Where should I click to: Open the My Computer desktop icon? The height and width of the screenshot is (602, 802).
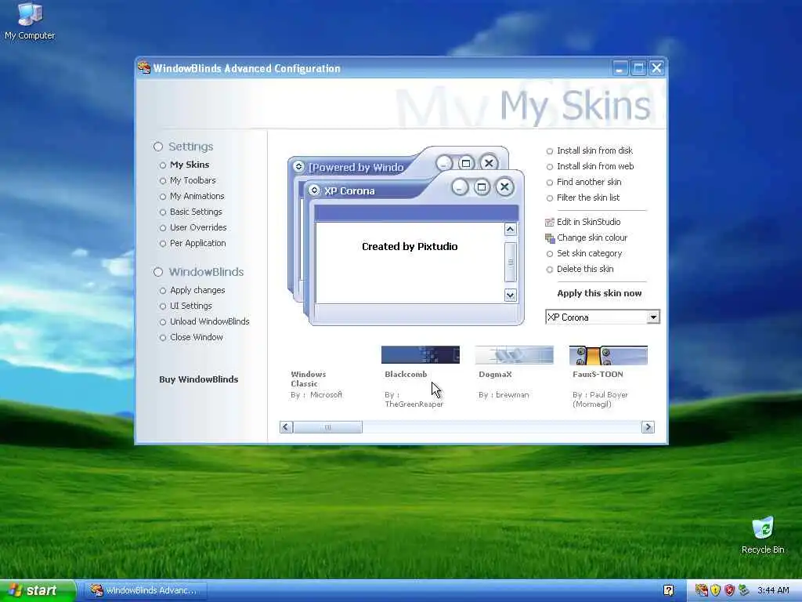point(30,20)
